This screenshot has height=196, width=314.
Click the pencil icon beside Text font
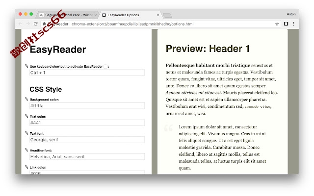(x=26, y=133)
